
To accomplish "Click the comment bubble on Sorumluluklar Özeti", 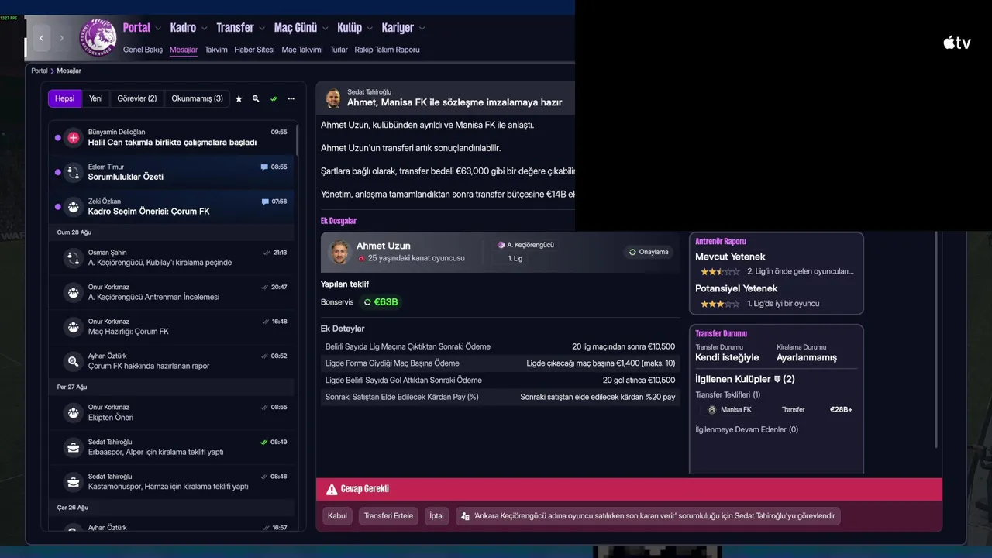I will [x=264, y=167].
